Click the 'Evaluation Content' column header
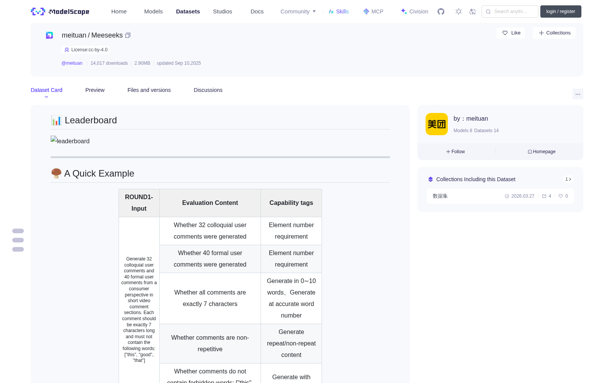 [x=210, y=203]
